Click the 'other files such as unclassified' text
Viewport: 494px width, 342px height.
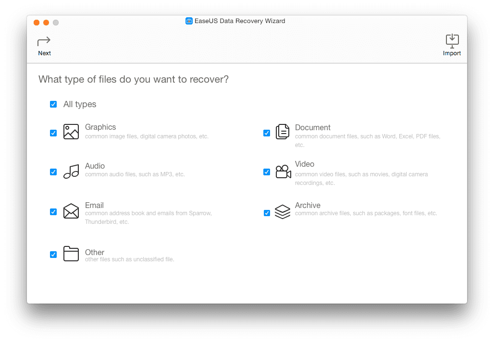click(x=129, y=259)
